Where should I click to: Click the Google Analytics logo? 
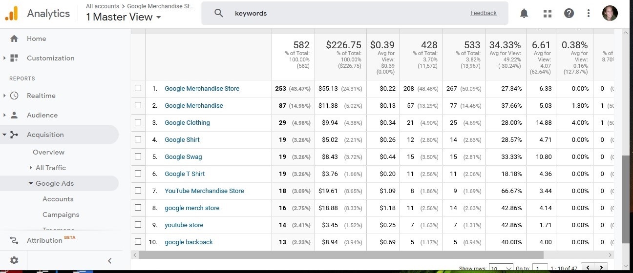click(11, 13)
